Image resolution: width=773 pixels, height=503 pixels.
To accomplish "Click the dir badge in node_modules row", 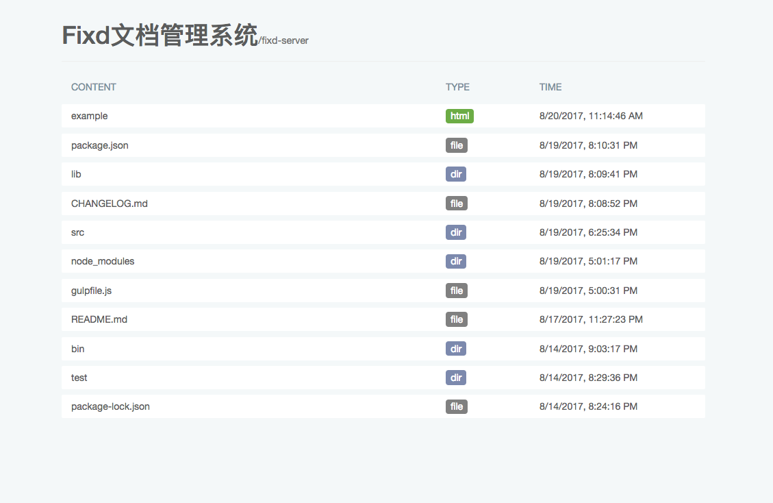I will (x=456, y=261).
